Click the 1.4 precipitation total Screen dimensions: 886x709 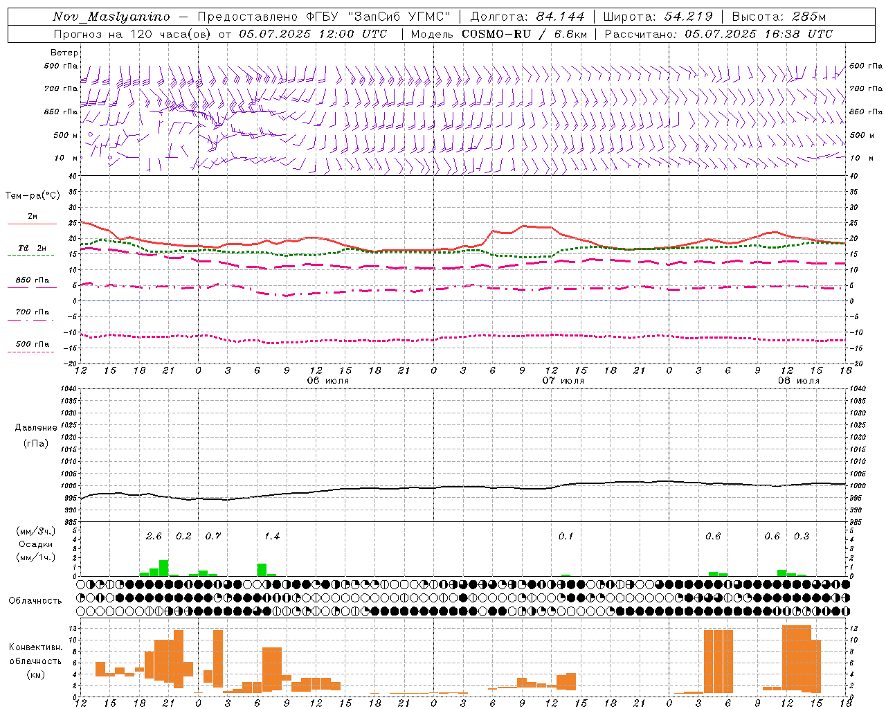272,537
